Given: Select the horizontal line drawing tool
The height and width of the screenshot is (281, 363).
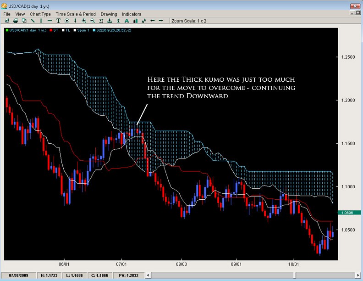Looking at the screenshot, I should (49, 21).
